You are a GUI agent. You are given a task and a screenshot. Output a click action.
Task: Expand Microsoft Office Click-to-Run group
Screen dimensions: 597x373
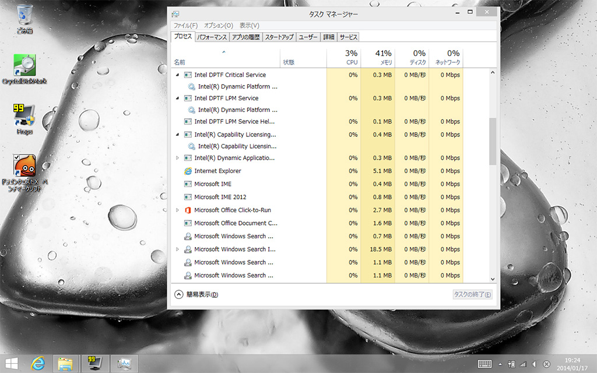pos(177,210)
